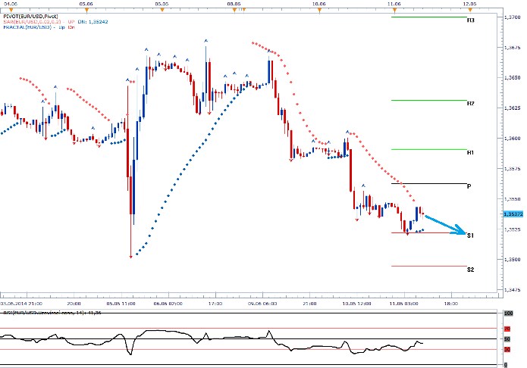Click the 1,3600 price axis label
Screen dimensions: 527x368
click(513, 138)
